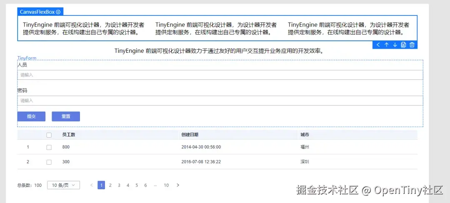Move component up with up arrow

point(386,45)
